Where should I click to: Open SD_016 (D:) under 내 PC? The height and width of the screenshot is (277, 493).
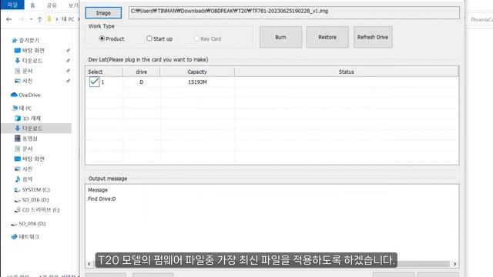pyautogui.click(x=32, y=200)
